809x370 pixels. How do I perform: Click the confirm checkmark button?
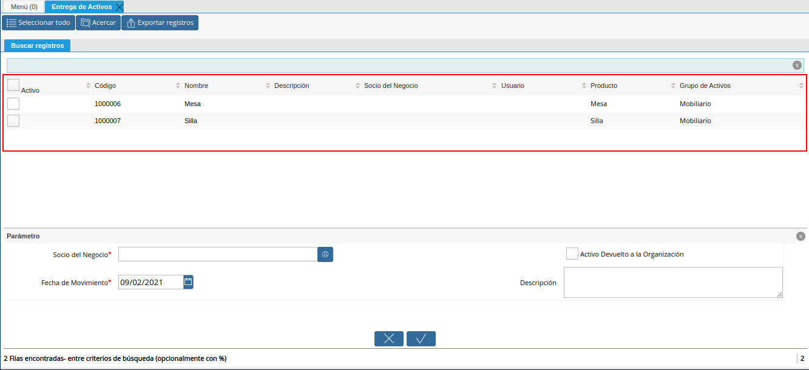click(x=421, y=338)
